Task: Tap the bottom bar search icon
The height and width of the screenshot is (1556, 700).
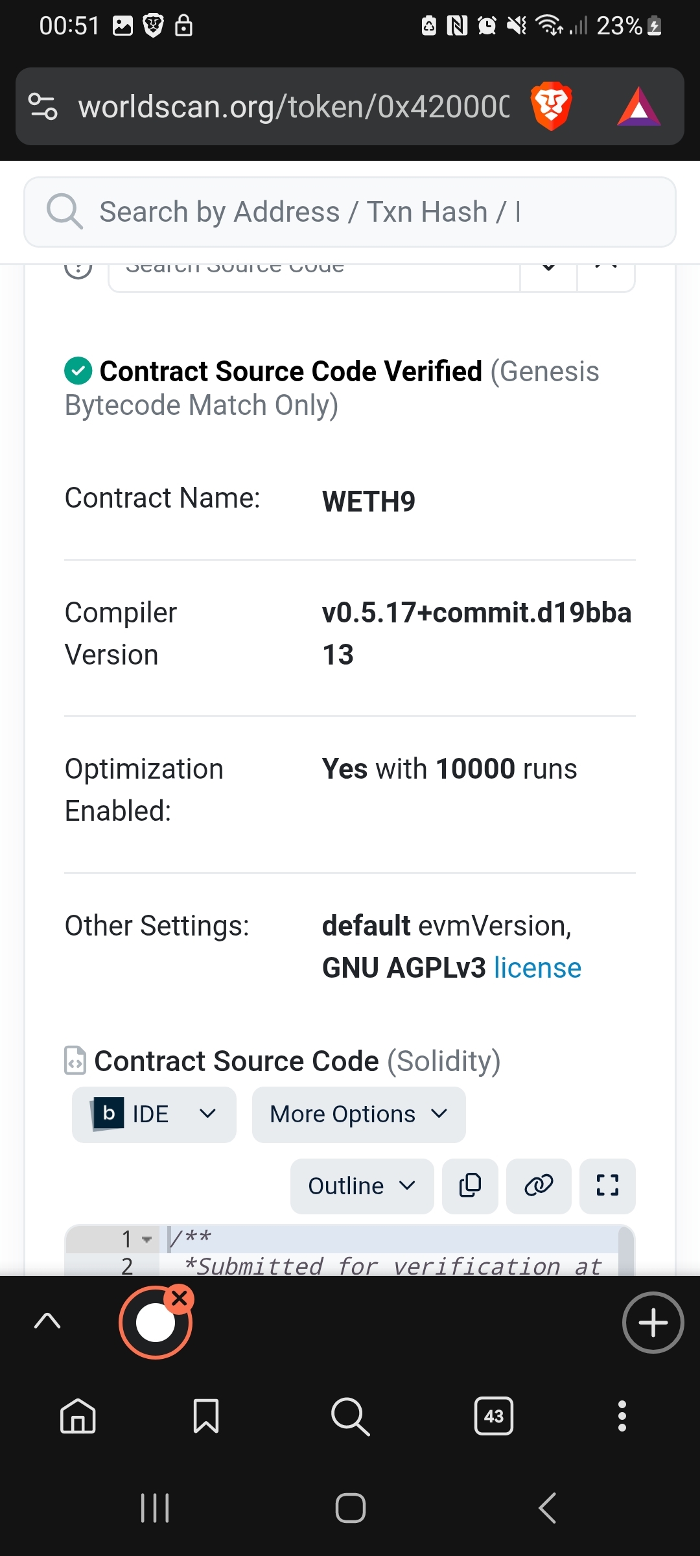Action: pos(350,1416)
